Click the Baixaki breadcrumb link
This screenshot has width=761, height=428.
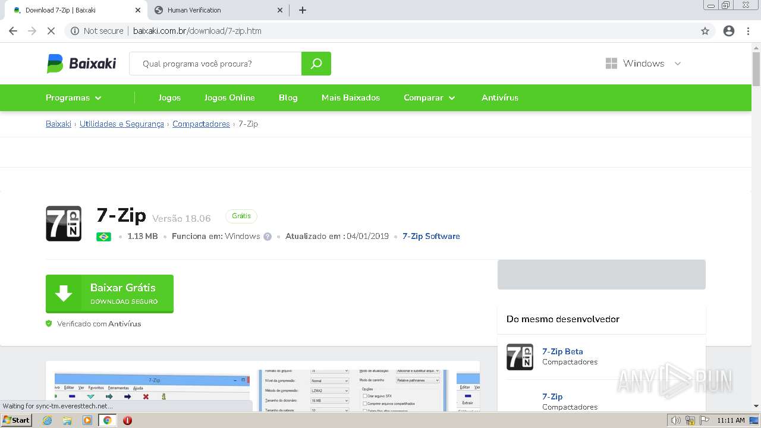point(58,124)
